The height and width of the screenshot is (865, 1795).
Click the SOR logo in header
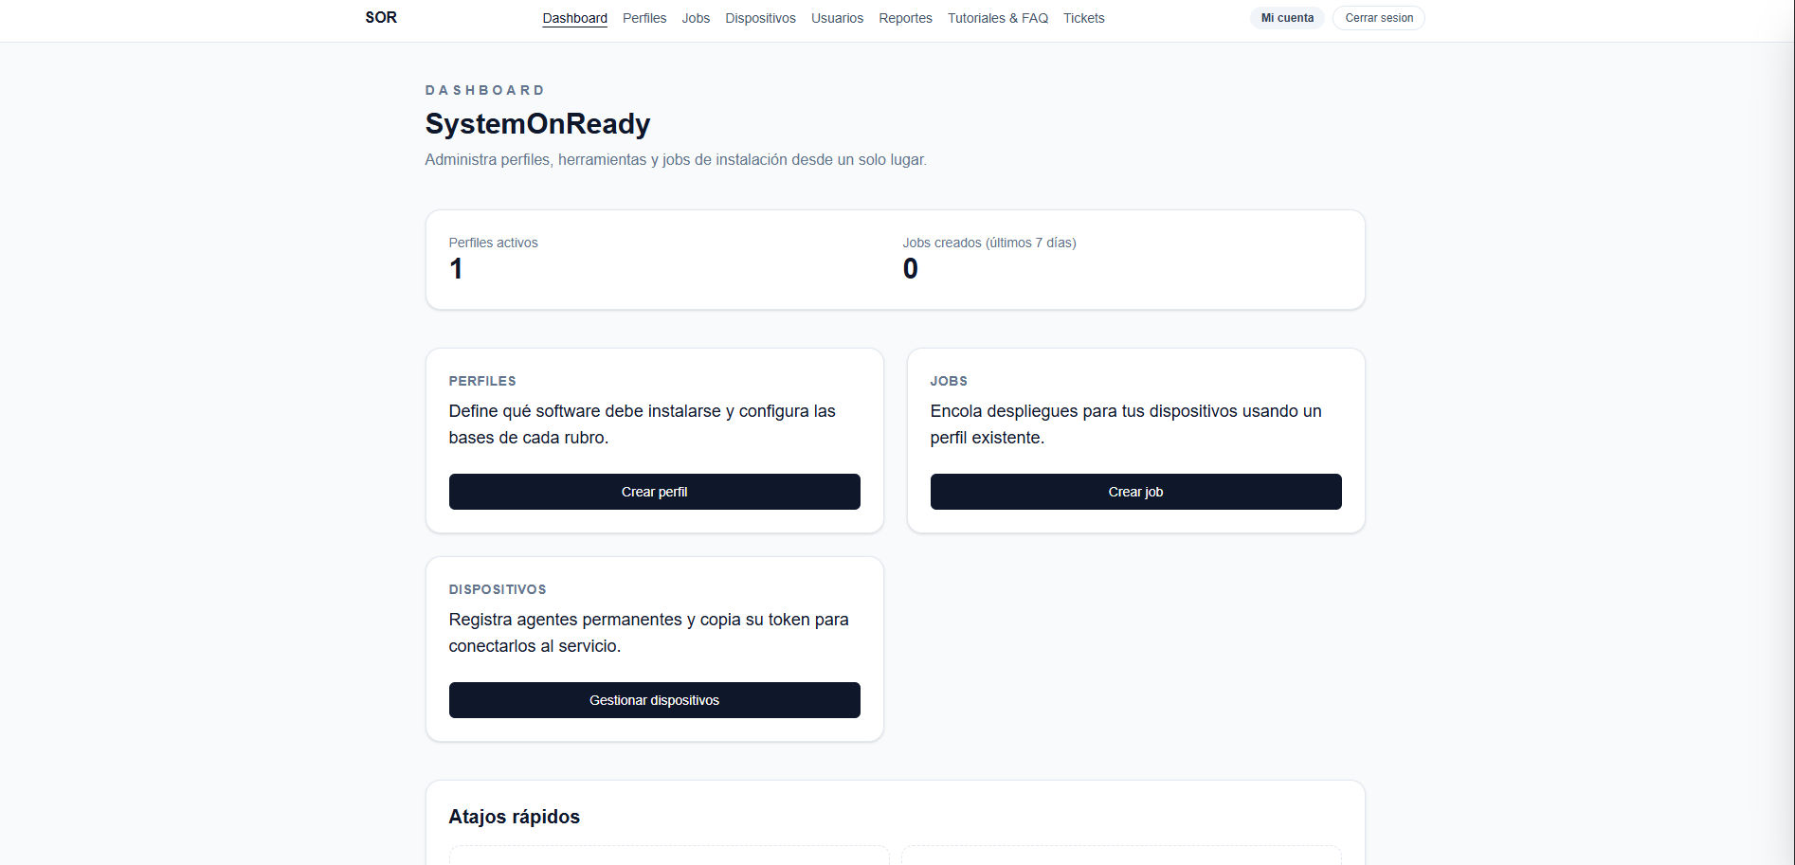pyautogui.click(x=381, y=17)
